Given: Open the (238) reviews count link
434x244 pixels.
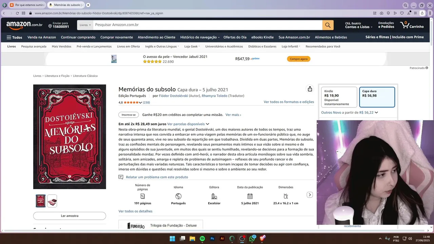Looking at the screenshot, I should pyautogui.click(x=146, y=102).
